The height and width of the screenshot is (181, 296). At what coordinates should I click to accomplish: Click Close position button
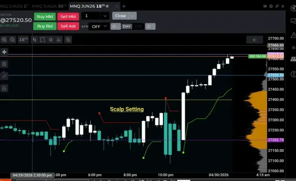click(x=120, y=16)
